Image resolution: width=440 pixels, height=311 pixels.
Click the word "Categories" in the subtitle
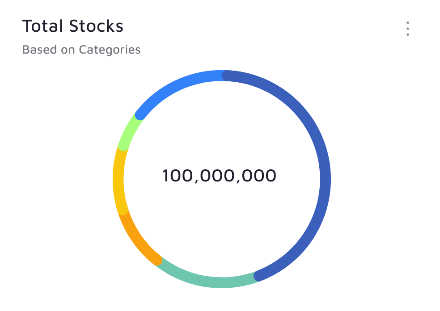click(x=110, y=50)
